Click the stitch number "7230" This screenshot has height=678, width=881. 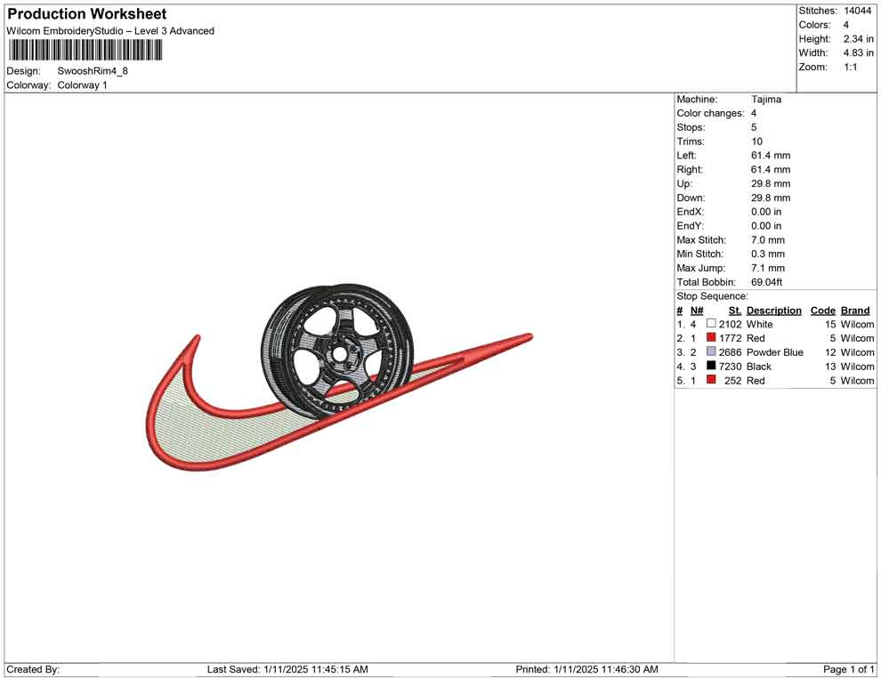(x=730, y=367)
